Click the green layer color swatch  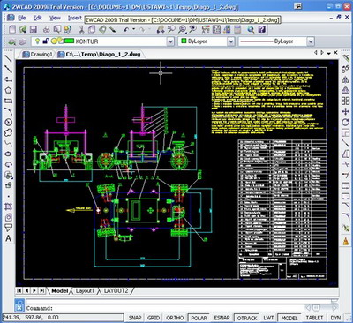(69, 41)
